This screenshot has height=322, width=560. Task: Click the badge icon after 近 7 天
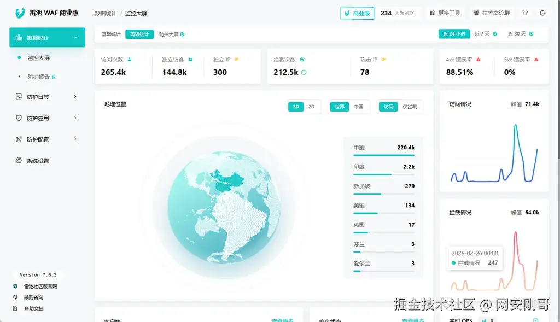[494, 34]
